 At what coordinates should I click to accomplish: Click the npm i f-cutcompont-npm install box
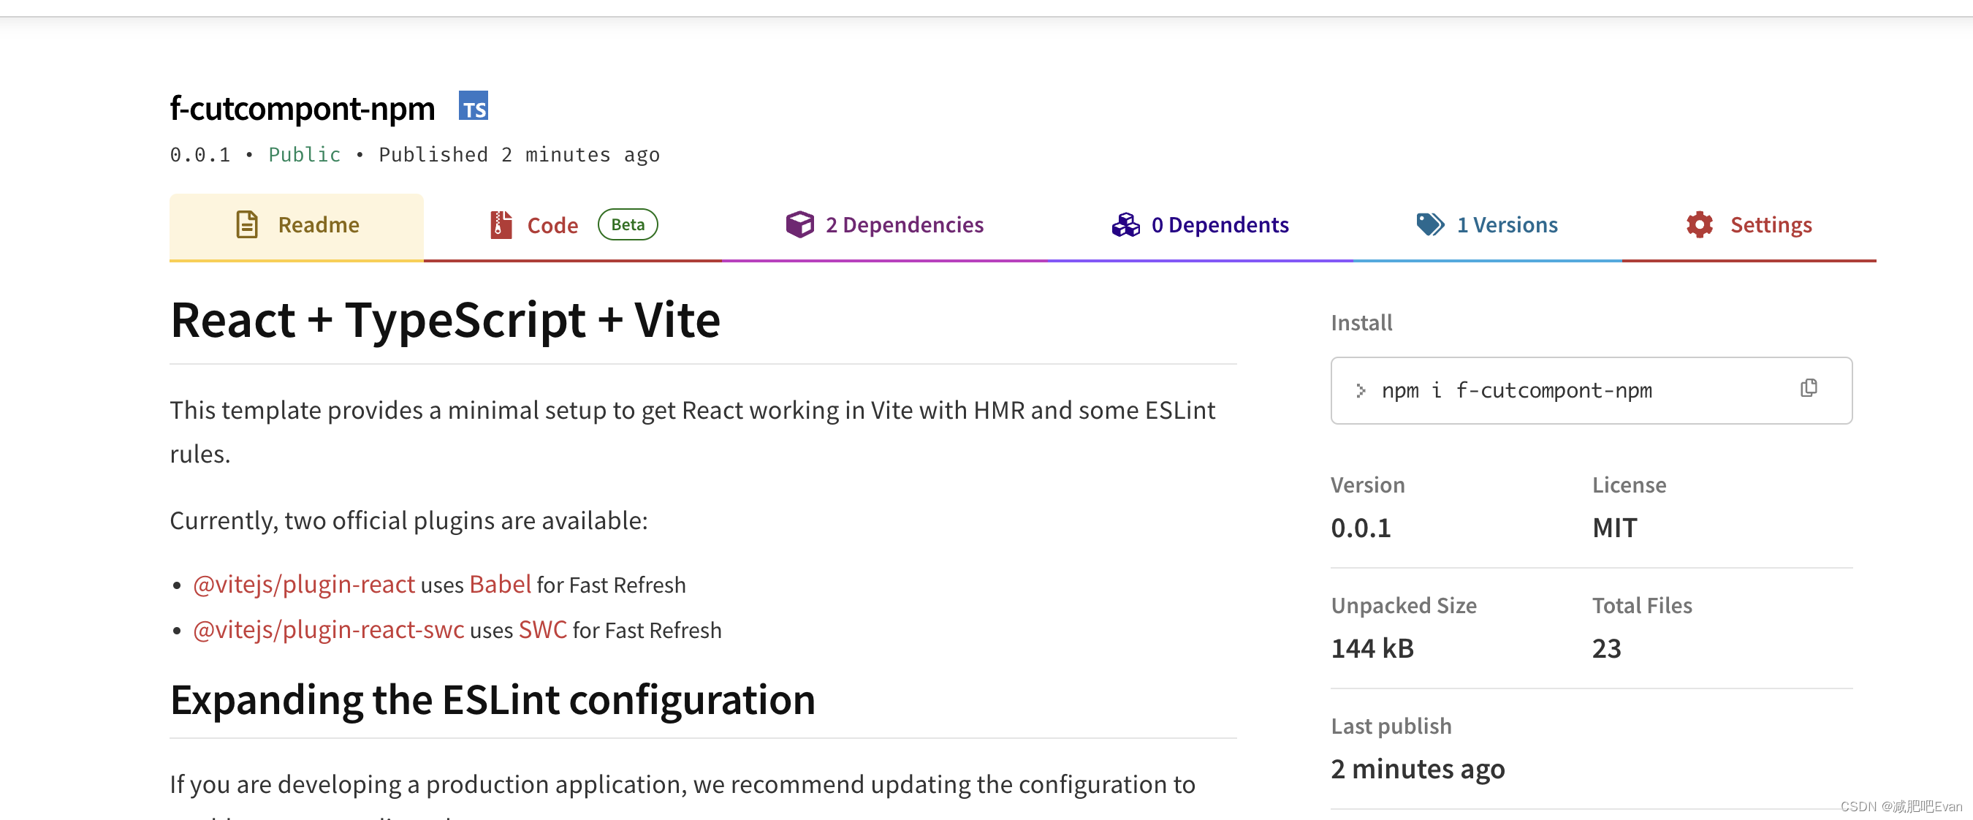1592,390
